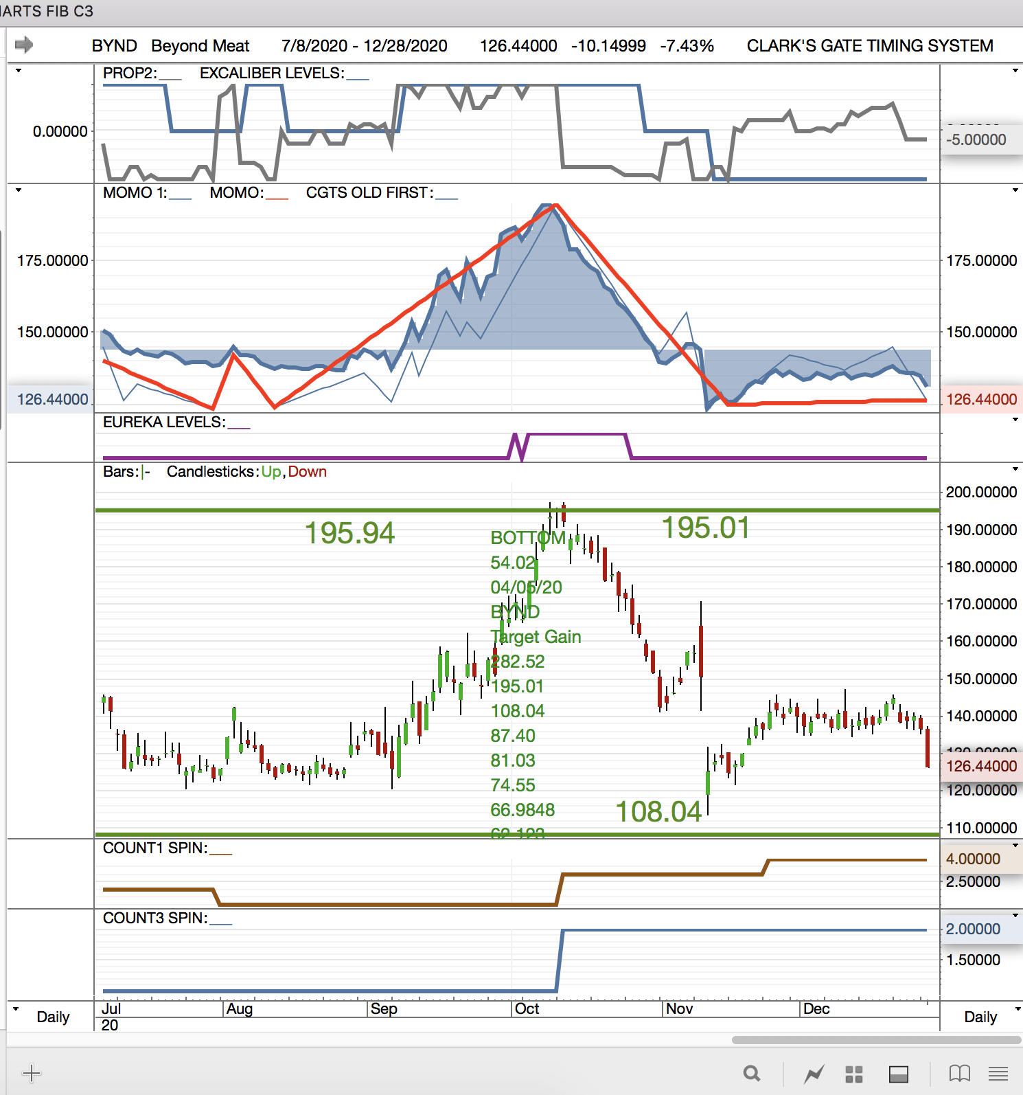The image size is (1023, 1095).
Task: Open left Daily periodicity dropdown arrow
Action: pyautogui.click(x=16, y=1009)
